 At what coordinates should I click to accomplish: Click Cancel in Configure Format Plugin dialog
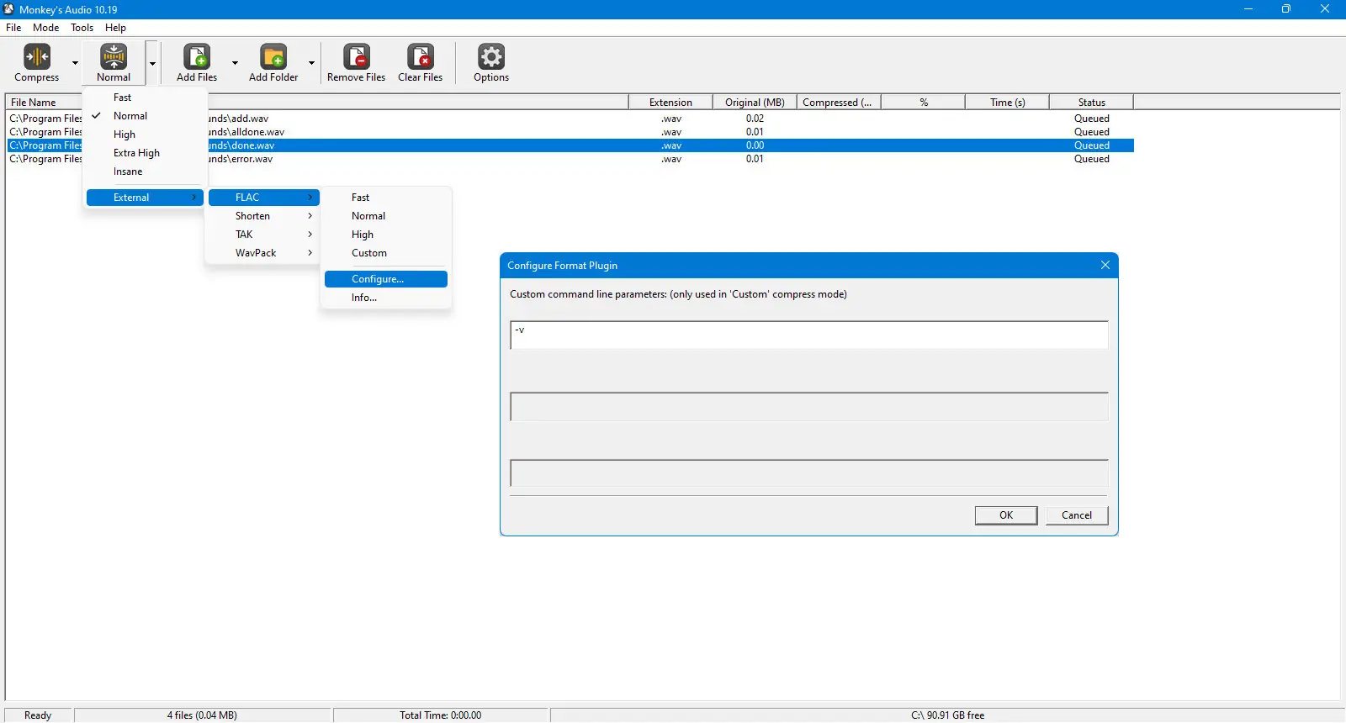click(1077, 515)
